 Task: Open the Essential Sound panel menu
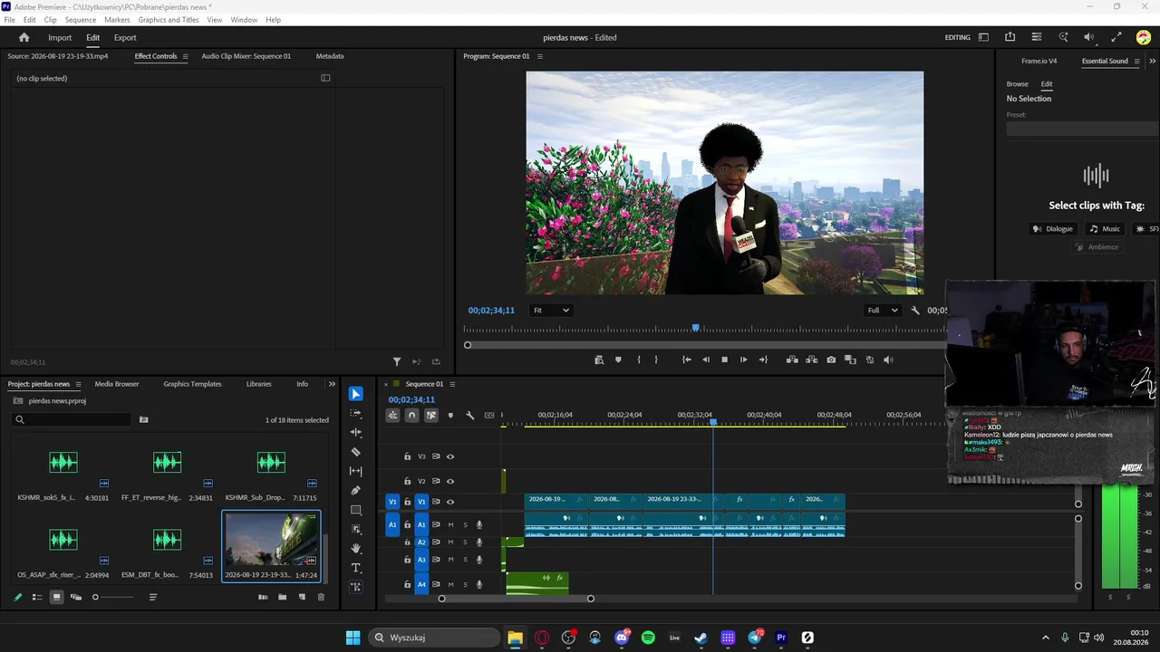[1136, 62]
